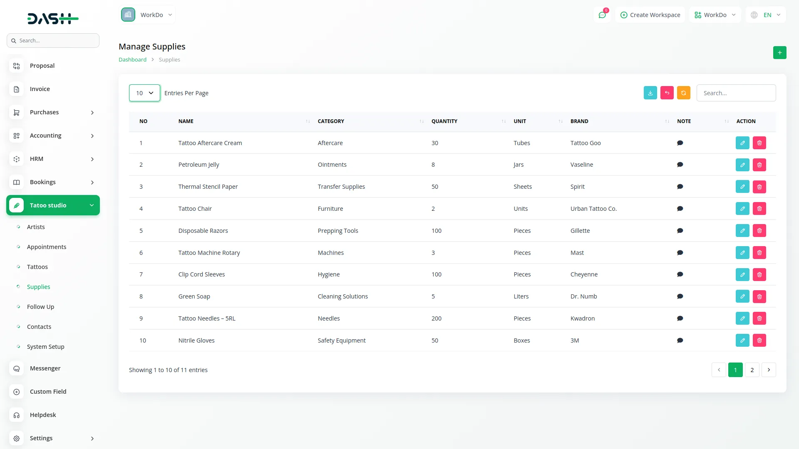The image size is (799, 449).
Task: Click the orange refresh icon button
Action: (x=683, y=93)
